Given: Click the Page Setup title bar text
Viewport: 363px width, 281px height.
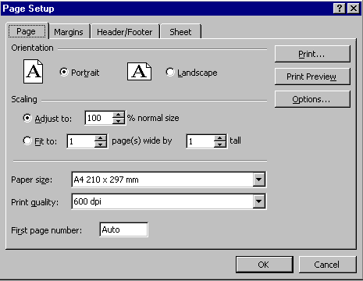Looking at the screenshot, I should coord(28,9).
